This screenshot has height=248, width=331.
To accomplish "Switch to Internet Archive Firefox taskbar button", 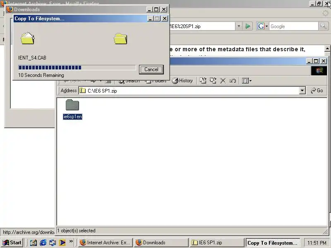I will tap(106, 243).
